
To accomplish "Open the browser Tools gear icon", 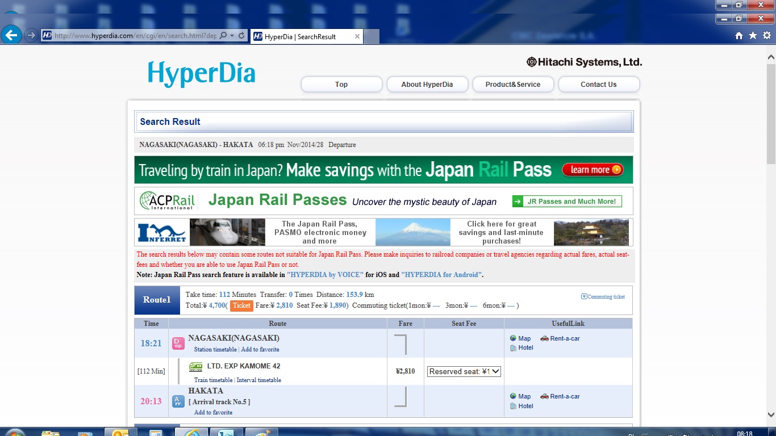I will click(x=766, y=35).
